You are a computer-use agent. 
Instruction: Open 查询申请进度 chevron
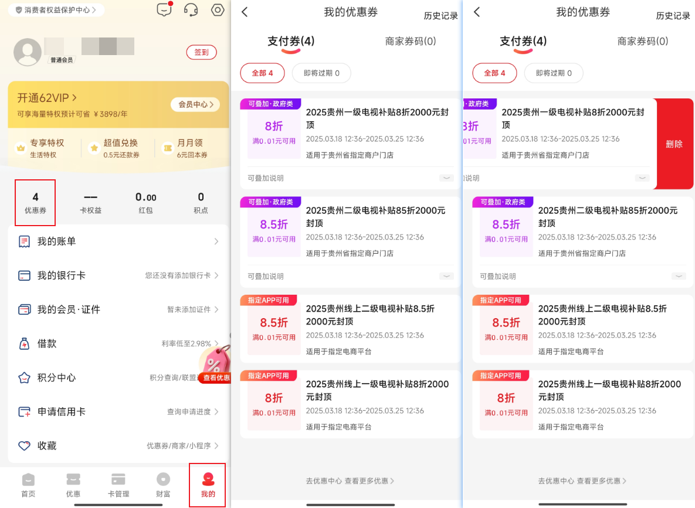pos(216,412)
